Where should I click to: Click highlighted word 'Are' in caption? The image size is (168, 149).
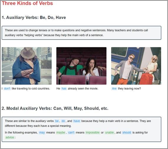[114, 89]
